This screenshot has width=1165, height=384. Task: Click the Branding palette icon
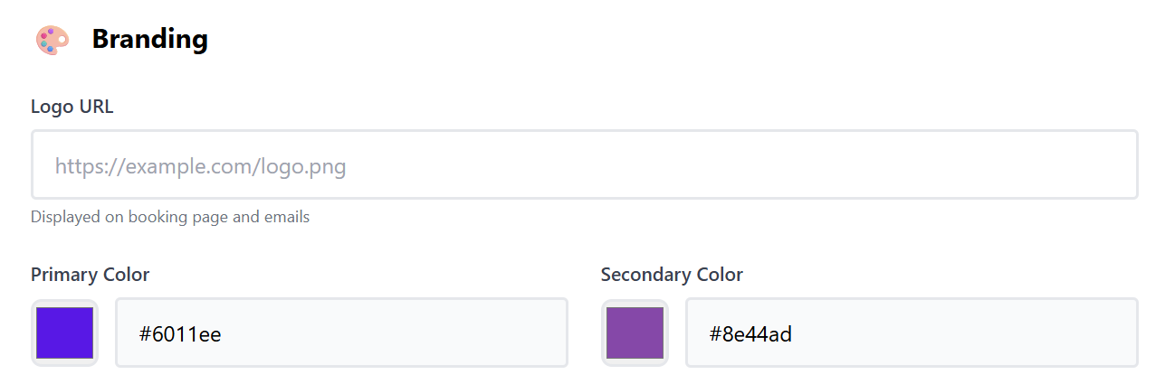point(51,40)
